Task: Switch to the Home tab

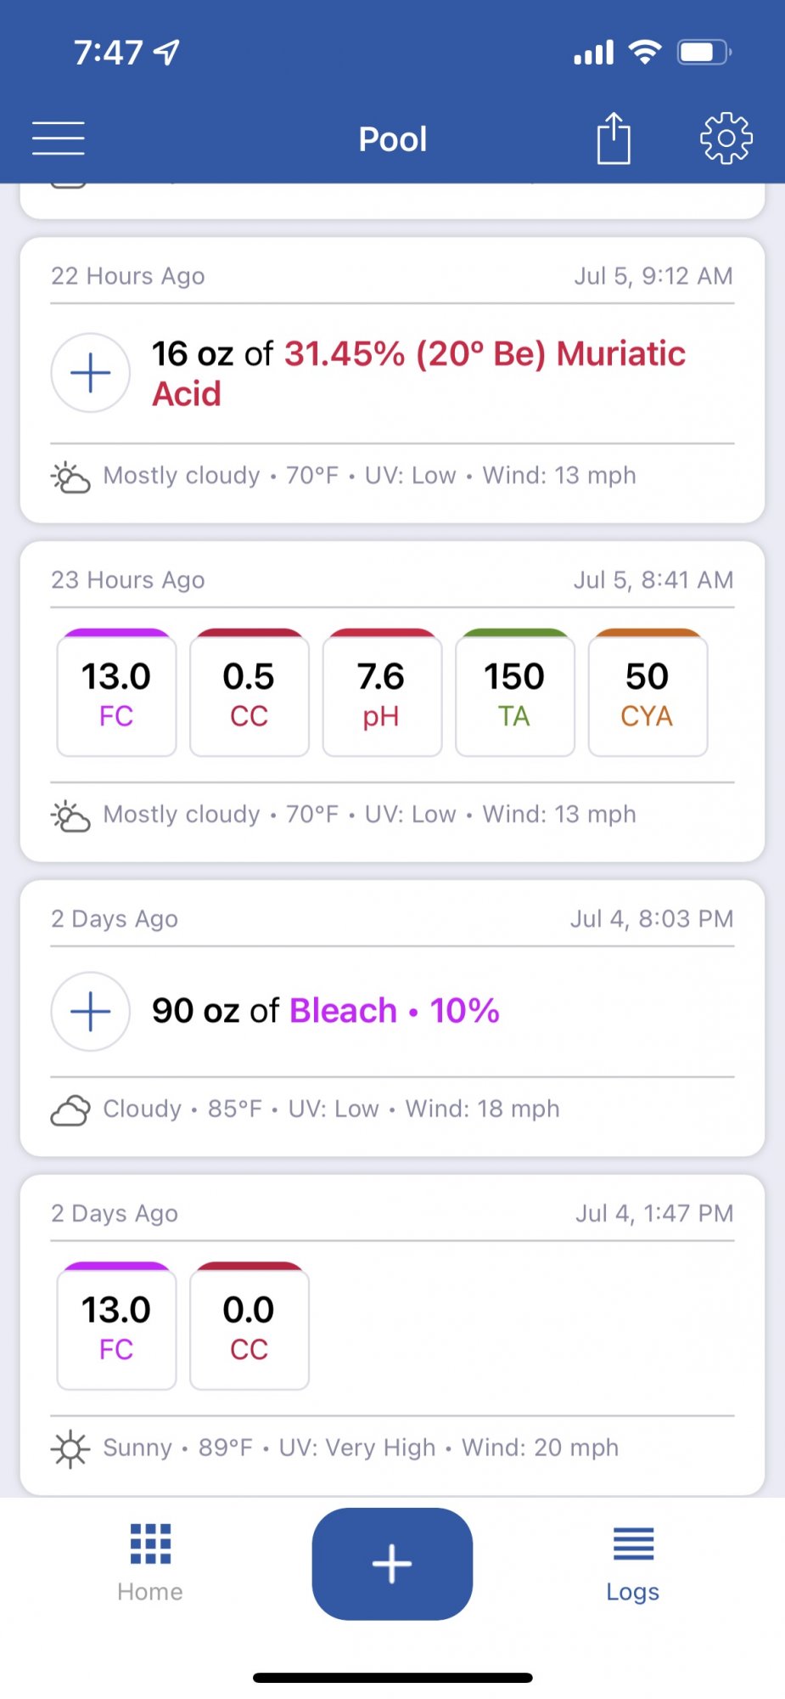Action: [150, 1563]
